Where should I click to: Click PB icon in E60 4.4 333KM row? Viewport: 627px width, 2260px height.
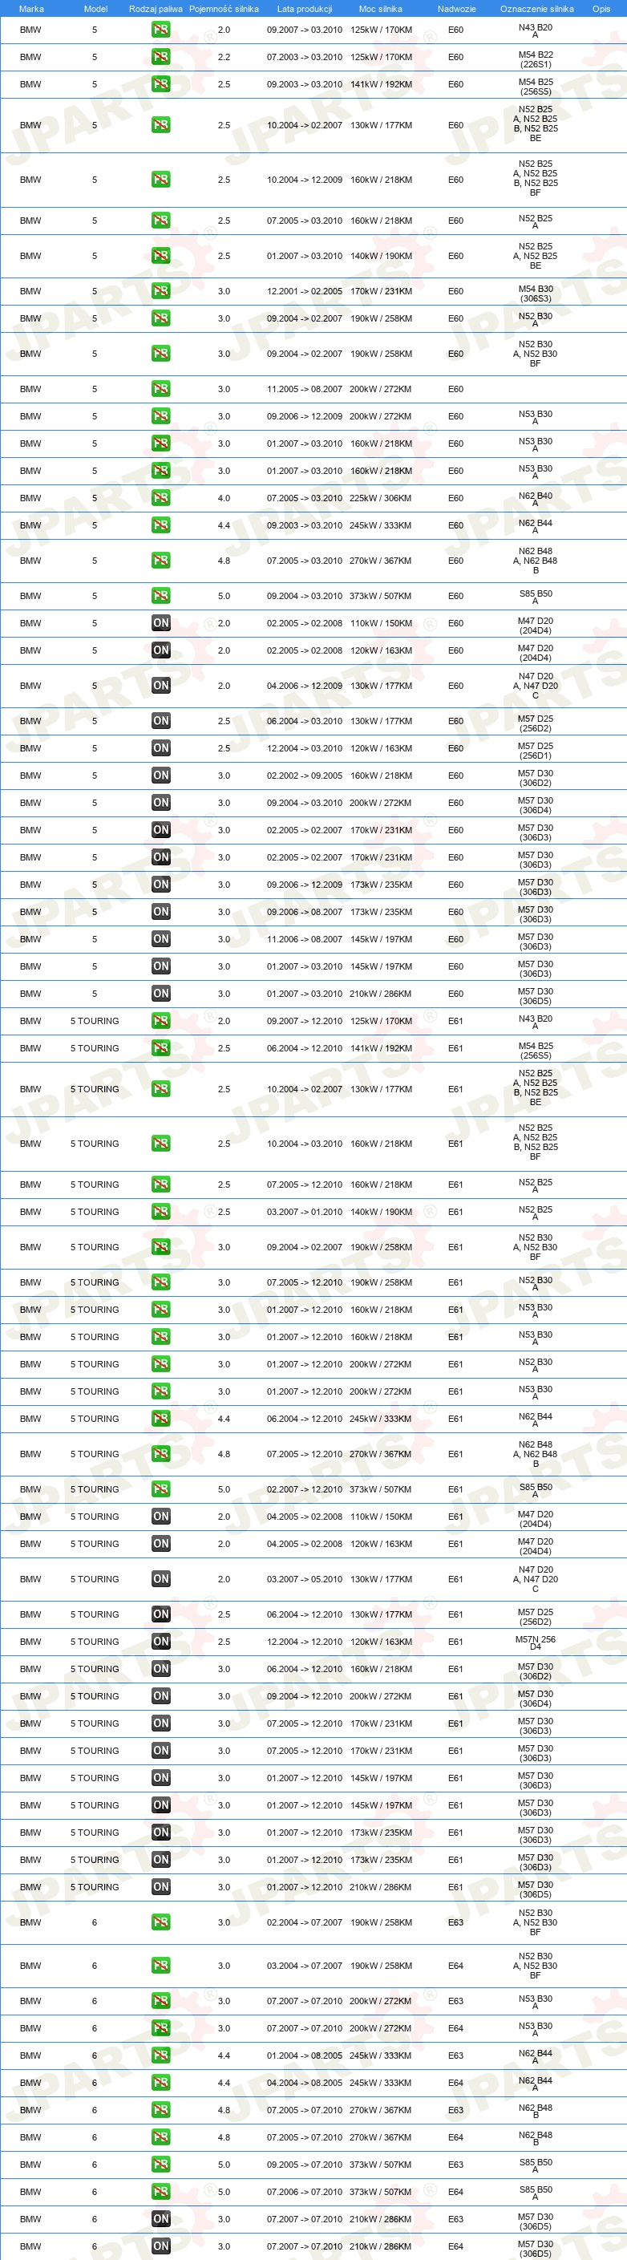coord(160,525)
